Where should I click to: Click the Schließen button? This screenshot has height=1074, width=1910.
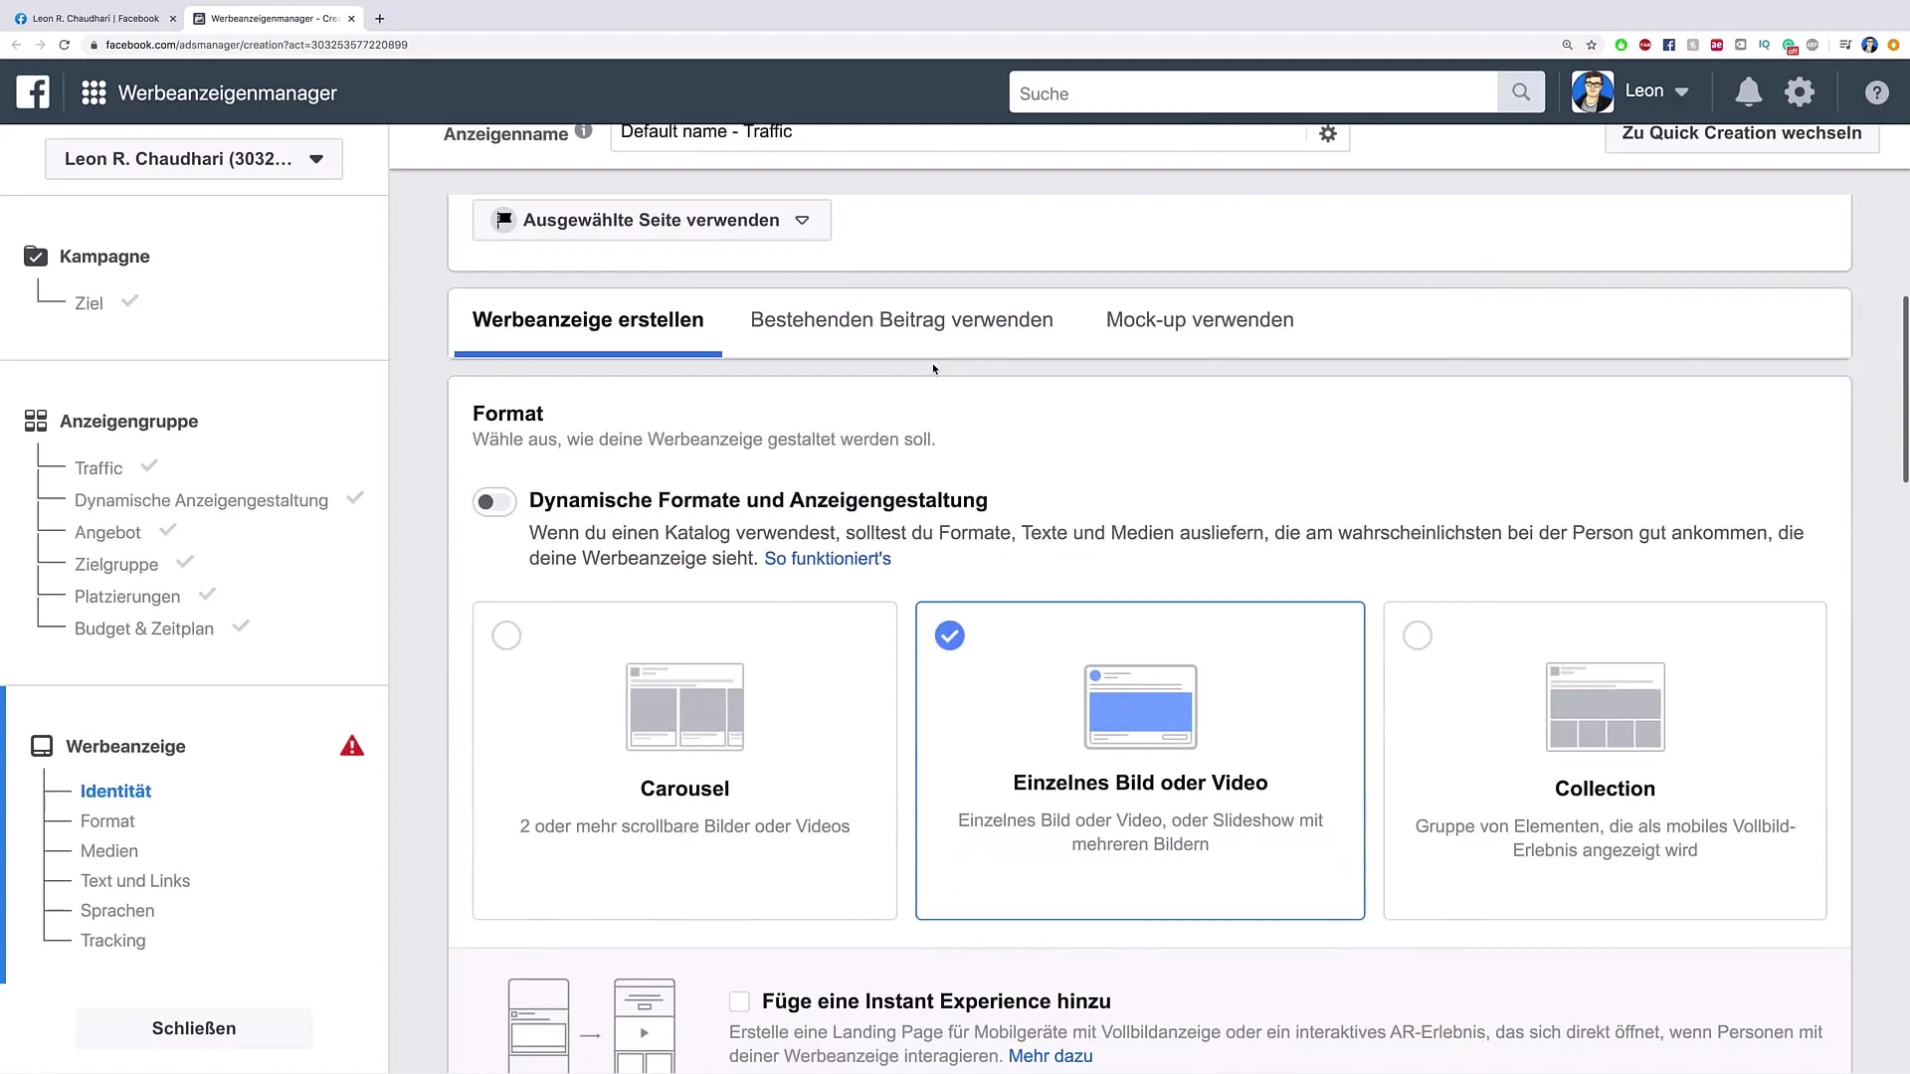[x=194, y=1028]
